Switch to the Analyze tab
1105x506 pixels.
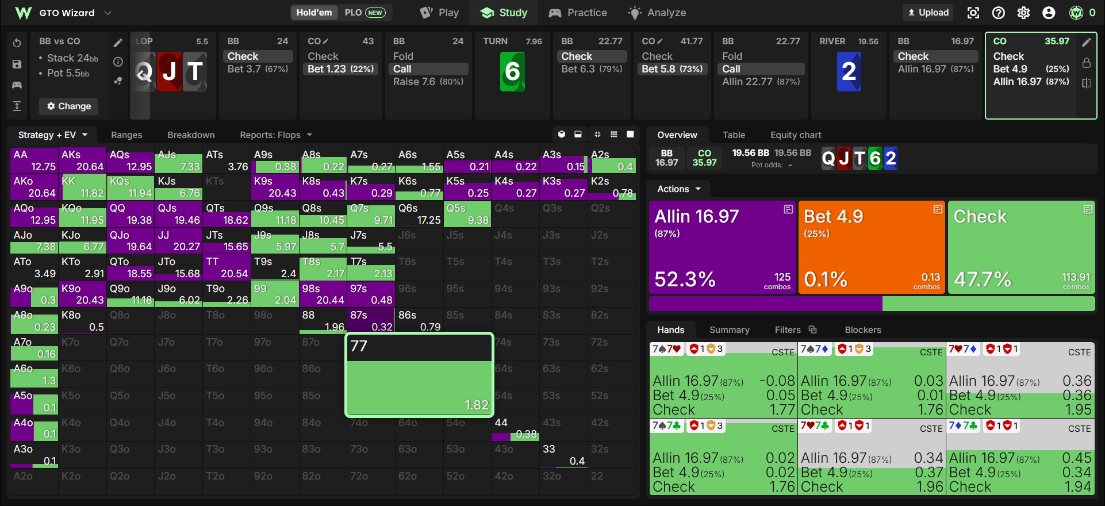click(x=657, y=13)
